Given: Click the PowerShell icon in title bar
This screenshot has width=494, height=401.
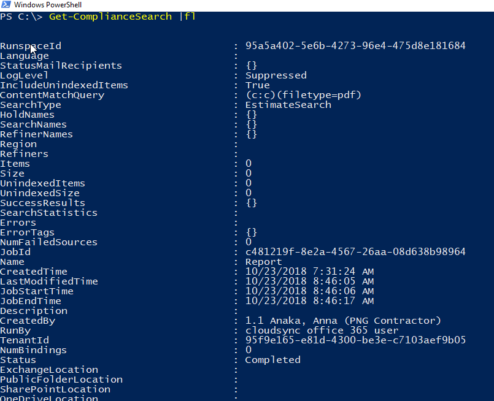Looking at the screenshot, I should click(x=6, y=5).
